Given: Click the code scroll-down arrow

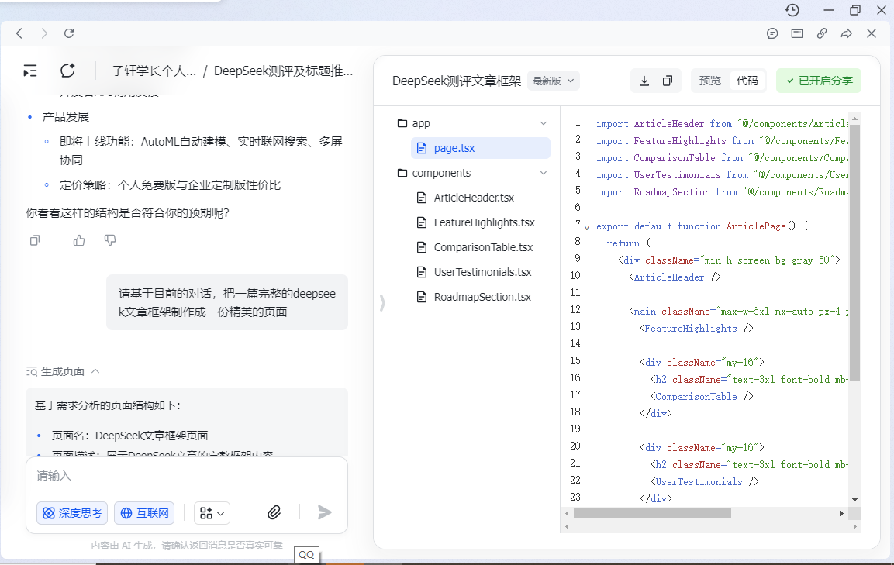Looking at the screenshot, I should [854, 500].
